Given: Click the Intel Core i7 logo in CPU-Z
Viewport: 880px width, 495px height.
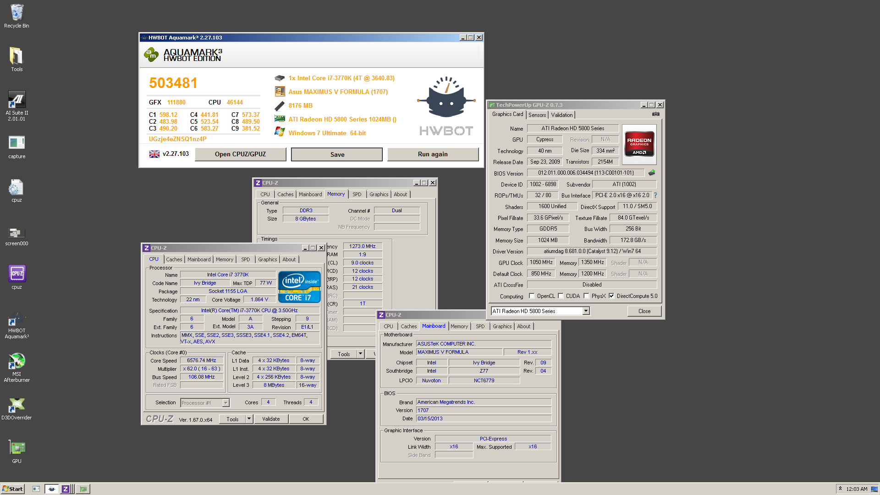Looking at the screenshot, I should [x=299, y=286].
